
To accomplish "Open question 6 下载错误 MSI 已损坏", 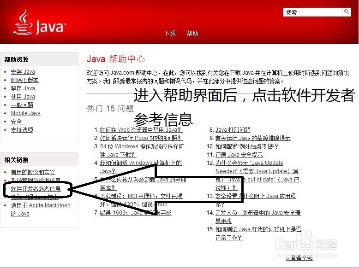I will [x=141, y=200].
